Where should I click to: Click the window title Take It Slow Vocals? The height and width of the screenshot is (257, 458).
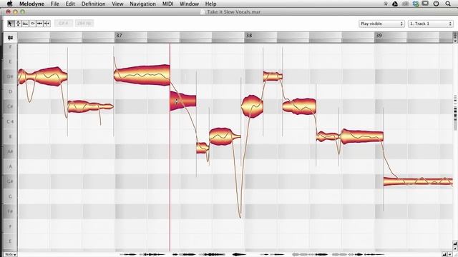[234, 12]
